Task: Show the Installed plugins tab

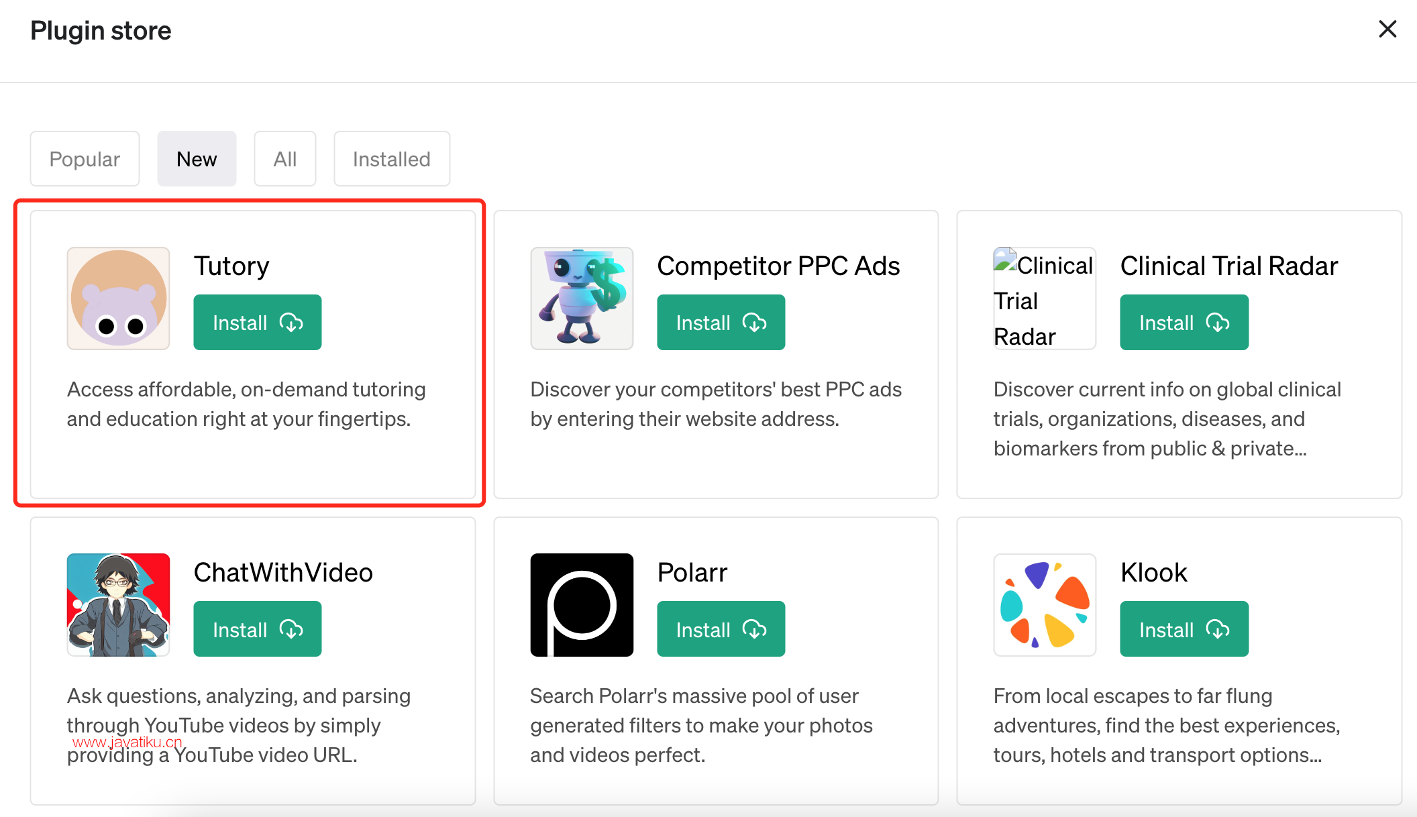Action: [392, 159]
